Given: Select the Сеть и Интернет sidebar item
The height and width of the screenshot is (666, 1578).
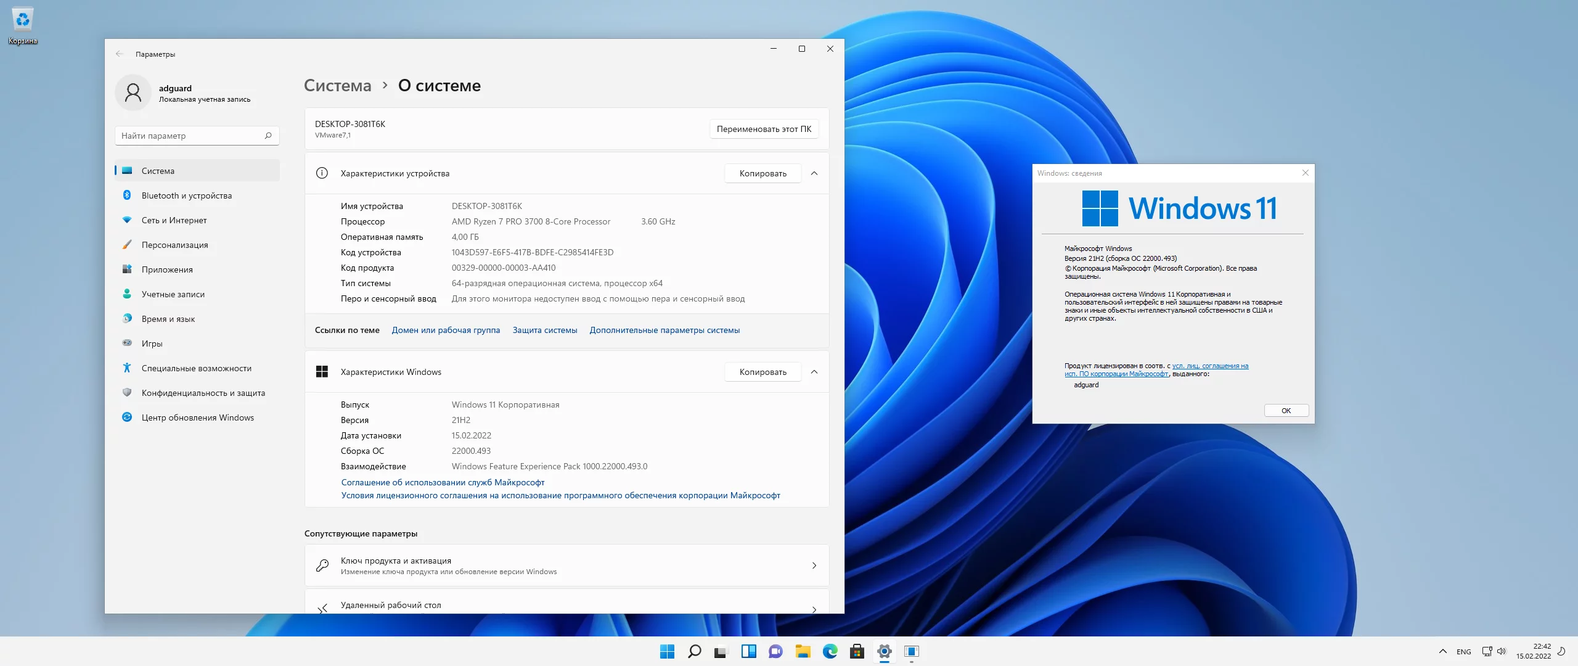Looking at the screenshot, I should click(174, 220).
